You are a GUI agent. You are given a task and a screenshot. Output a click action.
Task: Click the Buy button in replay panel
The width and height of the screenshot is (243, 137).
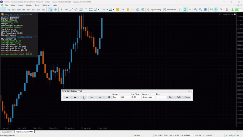pyautogui.click(x=171, y=97)
